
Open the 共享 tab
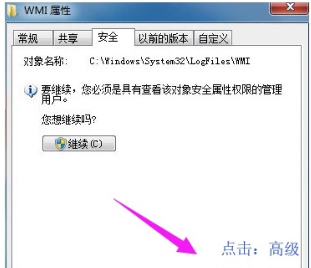[73, 38]
